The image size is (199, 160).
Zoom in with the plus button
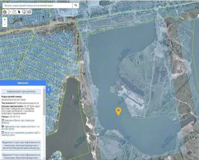click(x=5, y=20)
